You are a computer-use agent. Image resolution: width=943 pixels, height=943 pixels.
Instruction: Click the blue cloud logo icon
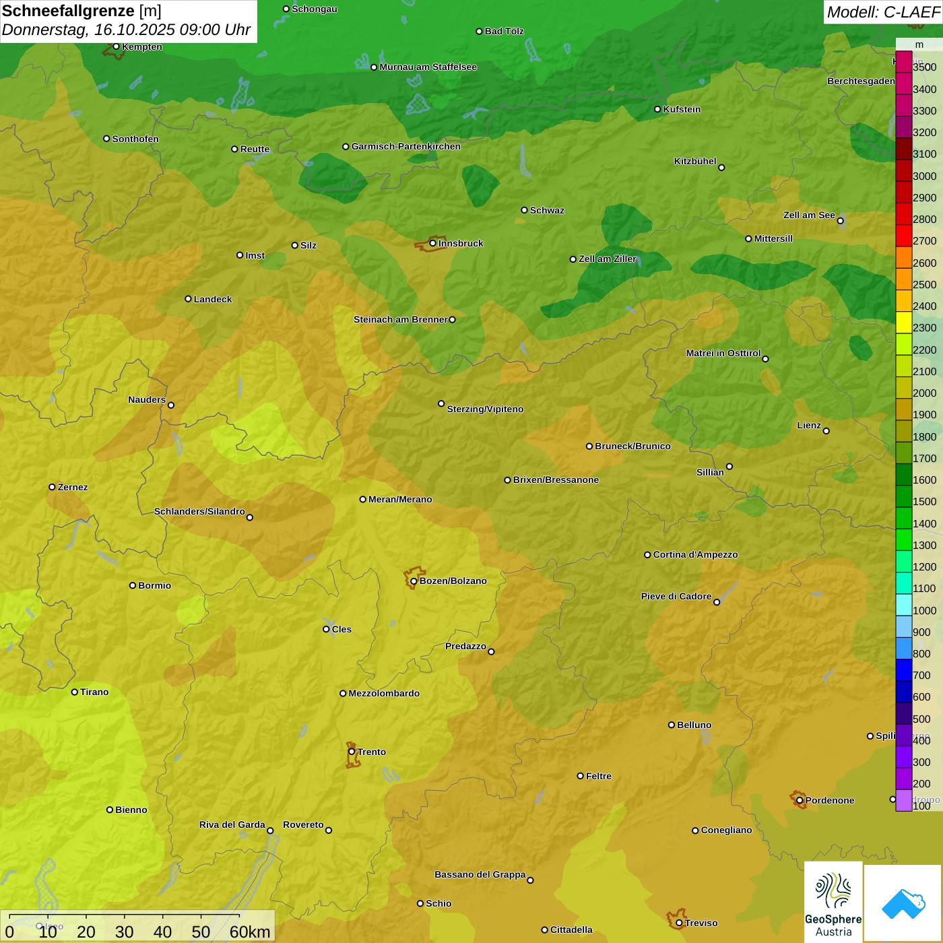(903, 903)
